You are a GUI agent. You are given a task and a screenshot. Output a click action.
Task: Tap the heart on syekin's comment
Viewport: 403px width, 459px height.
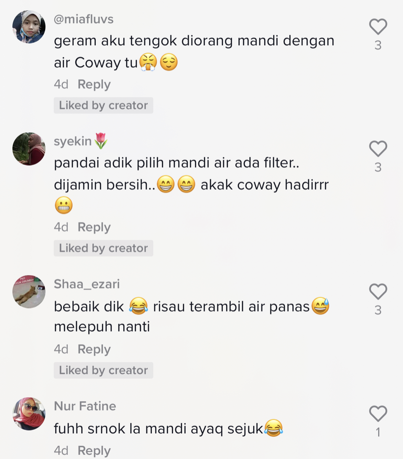click(x=378, y=149)
